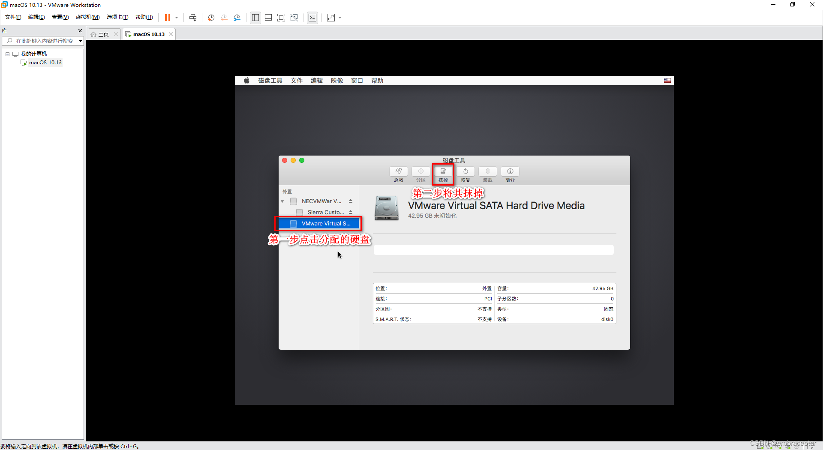Enter full screen mode icon
This screenshot has height=450, width=823.
(281, 18)
